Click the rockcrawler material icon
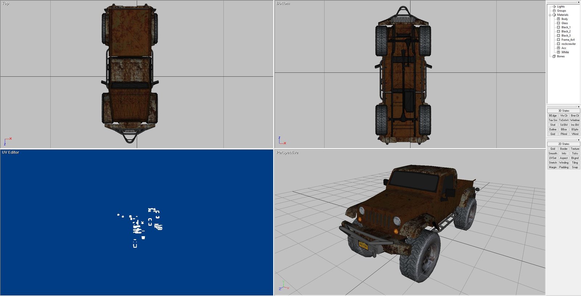Viewport: 581px width, 296px height. tap(558, 44)
